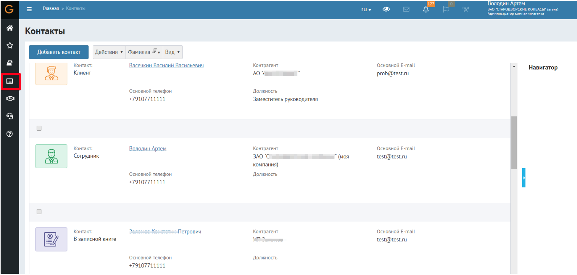
Task: Tick the checkbox above the notebook contact
Action: [39, 212]
